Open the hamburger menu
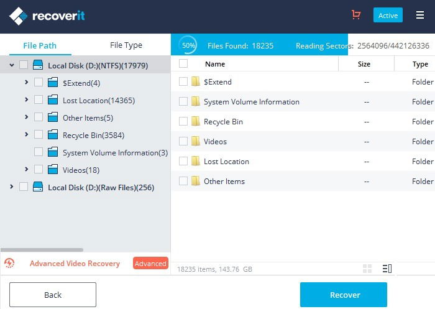435x309 pixels. coord(419,15)
